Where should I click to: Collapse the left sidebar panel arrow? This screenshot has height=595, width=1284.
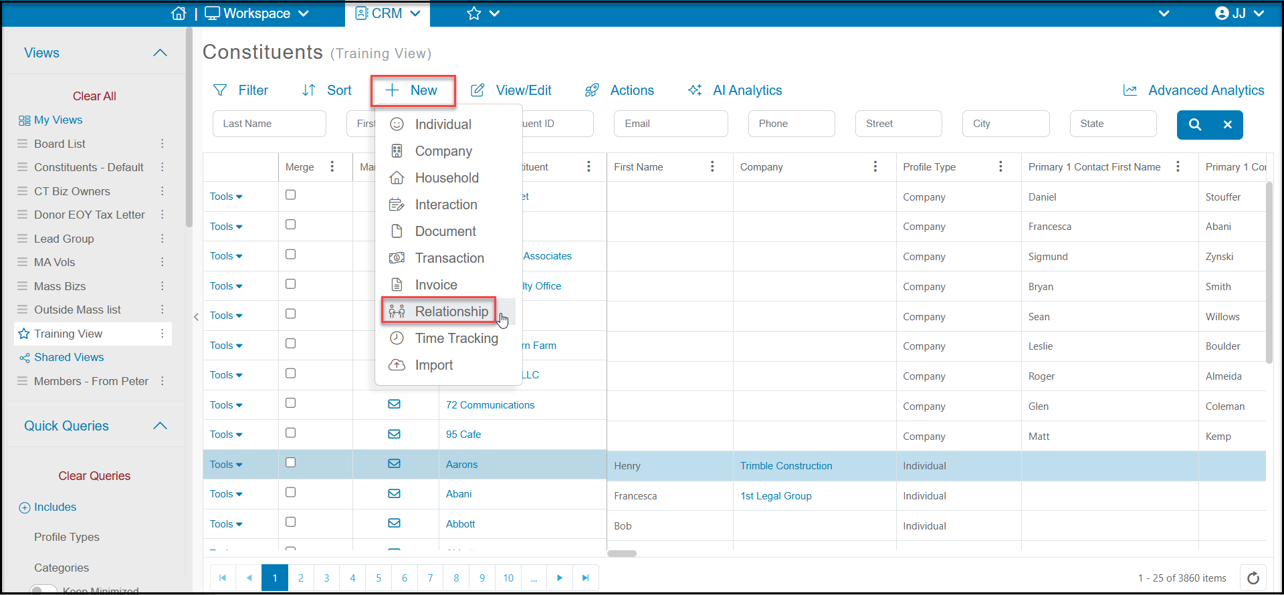coord(196,317)
